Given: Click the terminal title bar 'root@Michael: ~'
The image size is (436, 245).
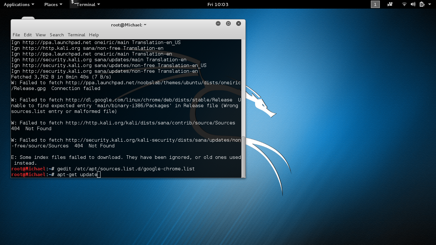Looking at the screenshot, I should [x=128, y=25].
